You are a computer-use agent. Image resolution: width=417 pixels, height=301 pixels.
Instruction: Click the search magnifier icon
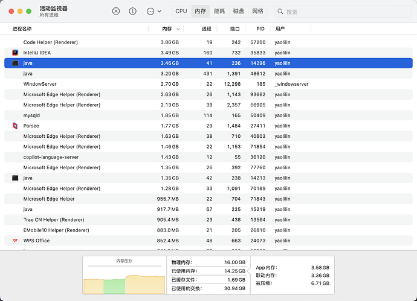click(x=280, y=11)
